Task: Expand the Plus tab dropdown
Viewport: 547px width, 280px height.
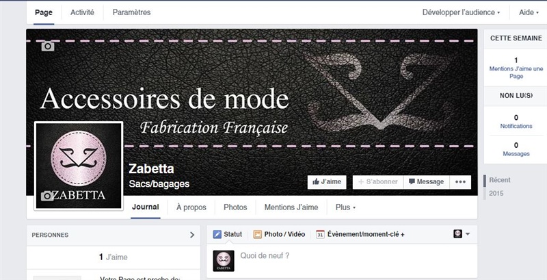Action: pyautogui.click(x=345, y=207)
